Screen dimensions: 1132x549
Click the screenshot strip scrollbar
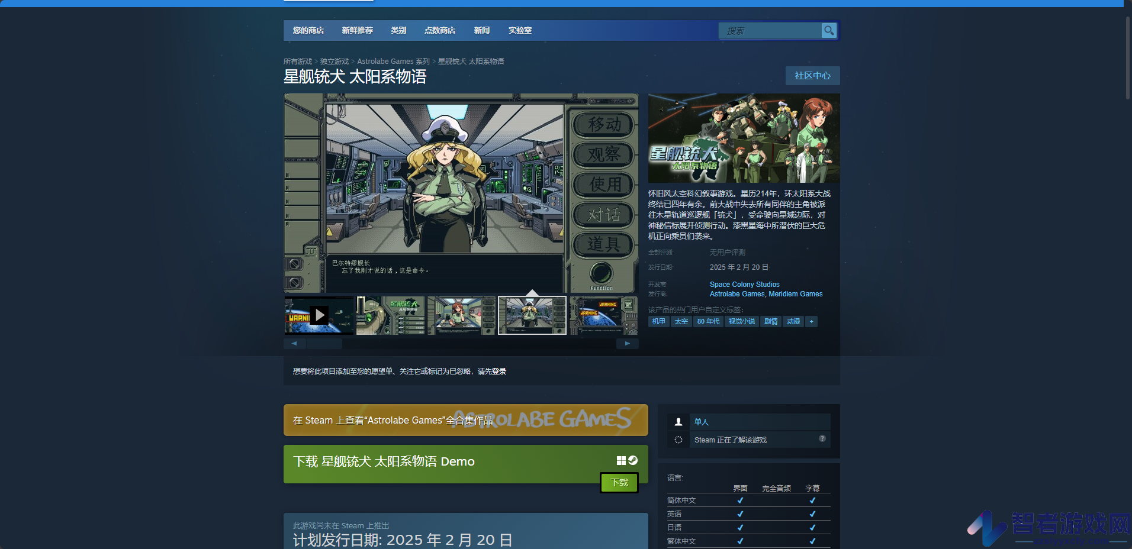(324, 343)
